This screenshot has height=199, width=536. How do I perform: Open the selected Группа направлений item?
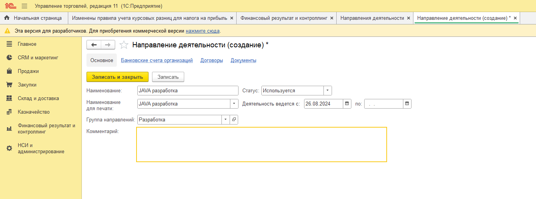[234, 120]
